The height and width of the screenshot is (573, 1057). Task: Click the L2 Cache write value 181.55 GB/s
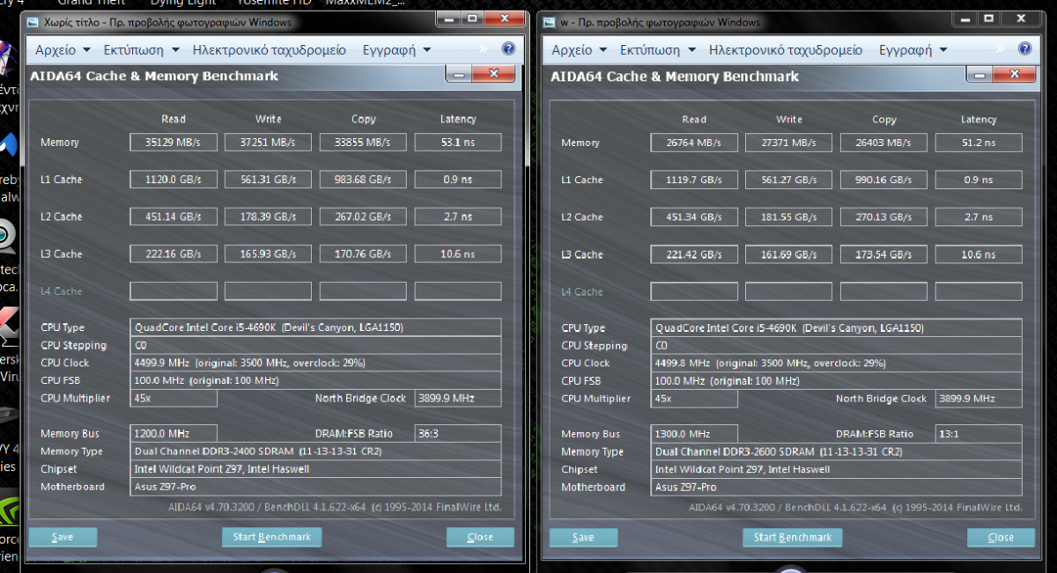(x=789, y=217)
